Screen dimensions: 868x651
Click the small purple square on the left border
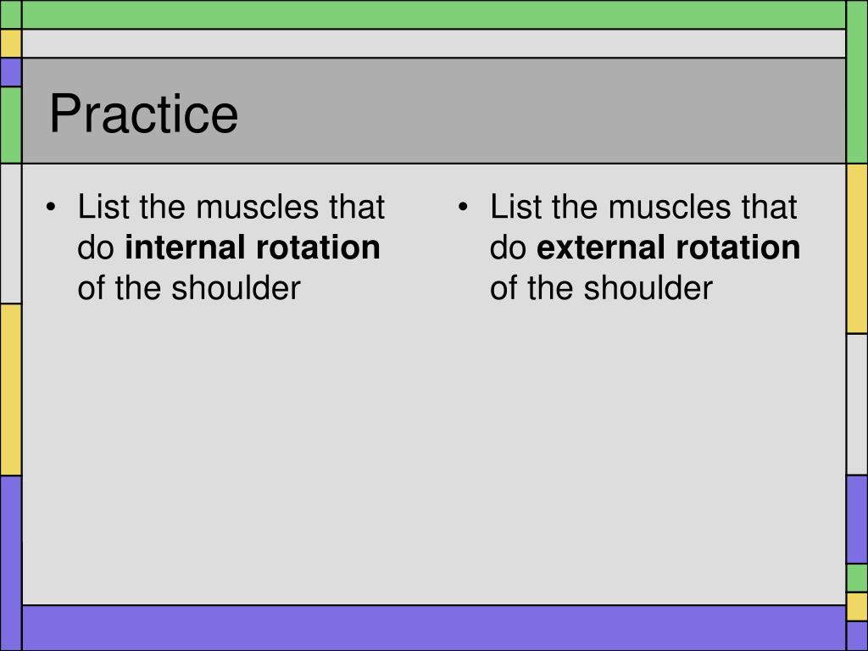[10, 72]
